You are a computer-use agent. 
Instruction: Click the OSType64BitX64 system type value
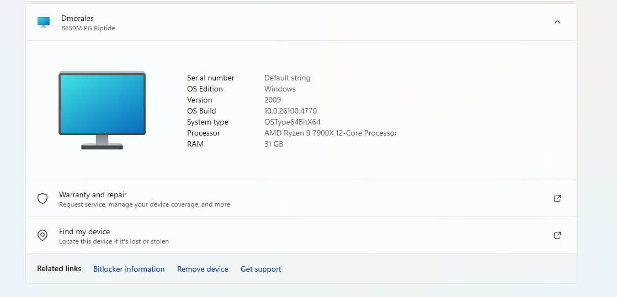[292, 122]
